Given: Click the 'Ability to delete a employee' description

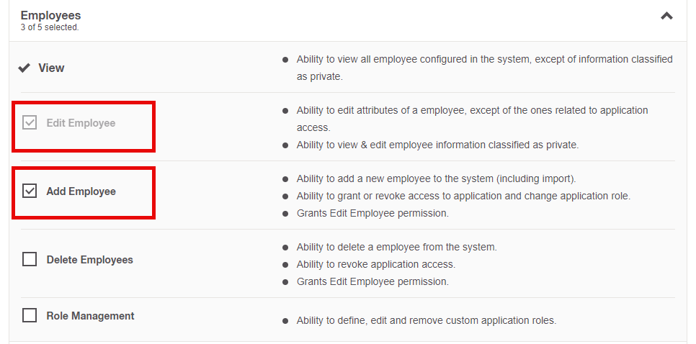Looking at the screenshot, I should click(396, 247).
